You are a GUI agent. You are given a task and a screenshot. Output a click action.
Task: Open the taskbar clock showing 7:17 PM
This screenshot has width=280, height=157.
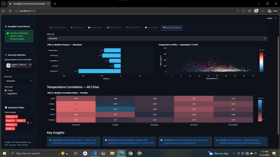pyautogui.click(x=264, y=154)
